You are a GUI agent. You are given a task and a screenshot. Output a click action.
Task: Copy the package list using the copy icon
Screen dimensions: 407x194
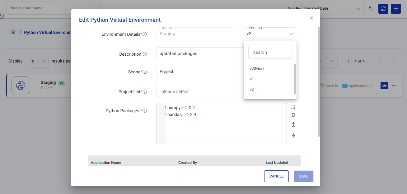click(x=292, y=115)
